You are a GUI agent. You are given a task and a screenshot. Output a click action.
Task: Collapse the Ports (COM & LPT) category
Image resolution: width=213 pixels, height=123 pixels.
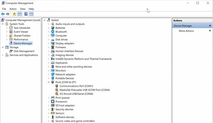(48, 82)
